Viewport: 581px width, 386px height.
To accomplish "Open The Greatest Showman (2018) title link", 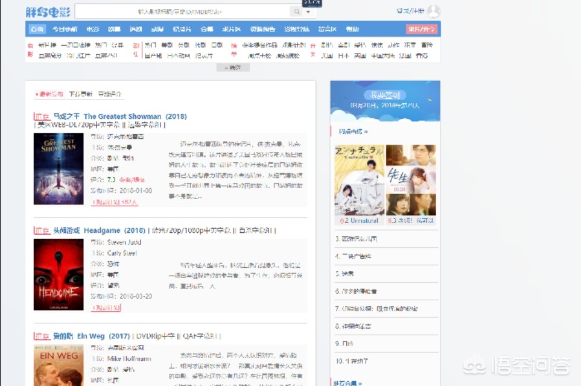I will tap(120, 116).
